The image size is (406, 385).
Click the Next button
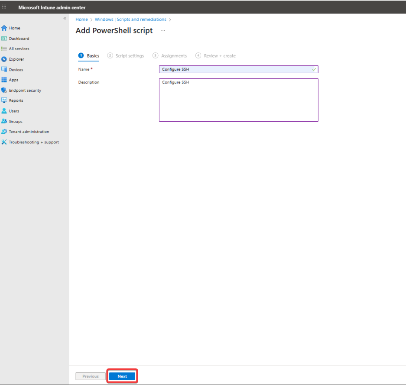coord(122,376)
